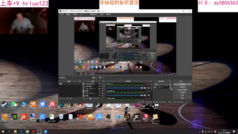This screenshot has height=134, width=238.
Task: Pop out the Controls dock panel
Action: tap(190, 81)
